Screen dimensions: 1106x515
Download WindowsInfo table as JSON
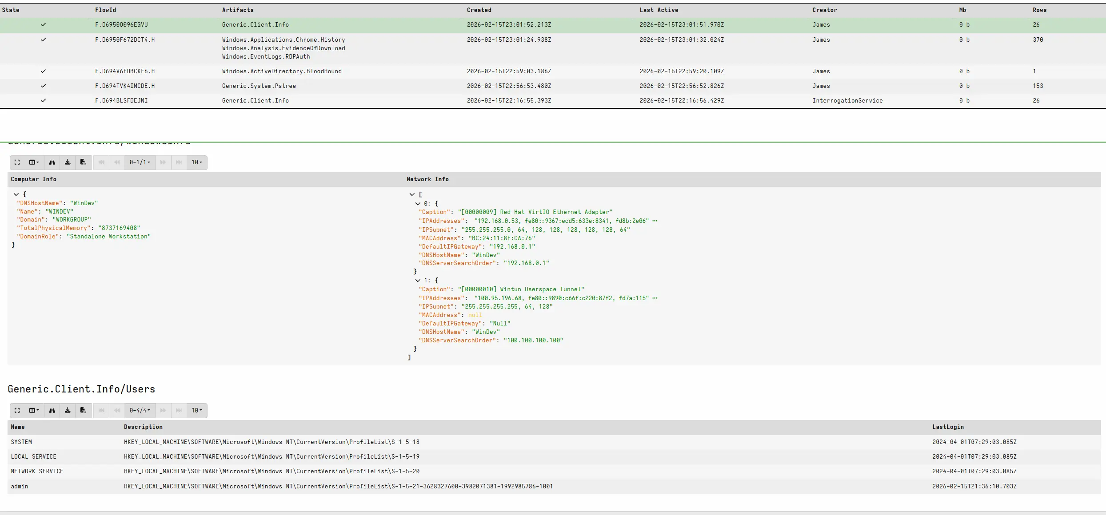(68, 162)
